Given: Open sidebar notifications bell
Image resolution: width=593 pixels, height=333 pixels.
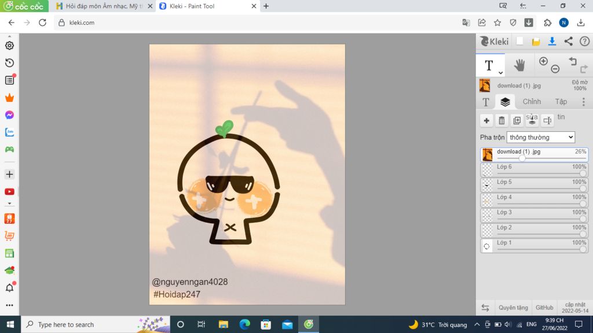Looking at the screenshot, I should pos(9,288).
